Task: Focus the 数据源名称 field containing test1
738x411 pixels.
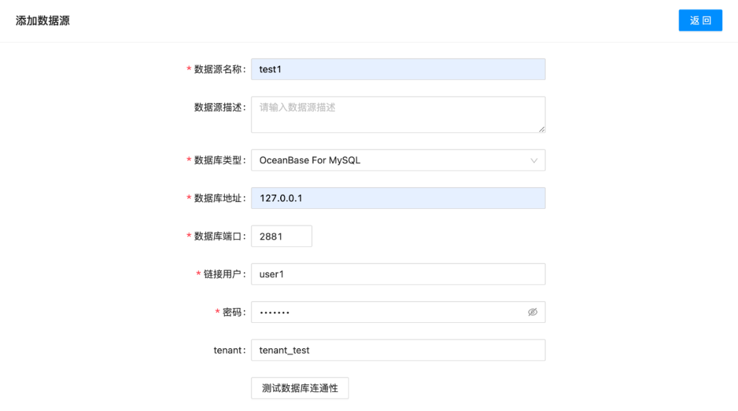Action: point(398,69)
